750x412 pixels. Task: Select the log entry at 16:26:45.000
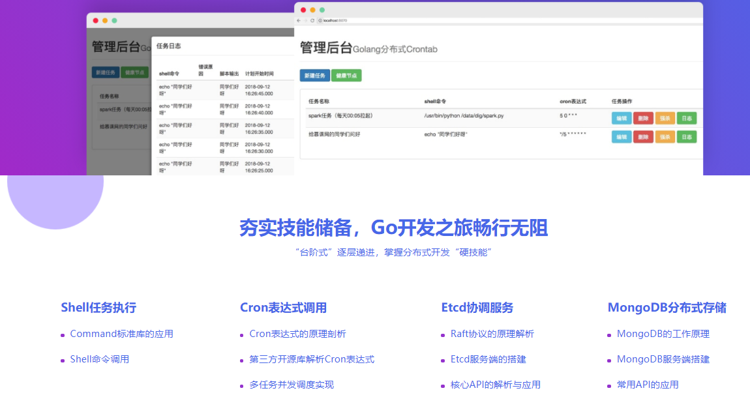click(x=222, y=90)
